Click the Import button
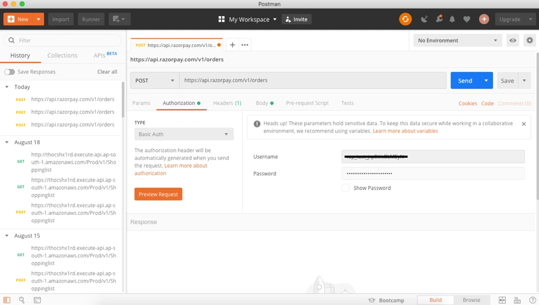539x305 pixels. (61, 20)
